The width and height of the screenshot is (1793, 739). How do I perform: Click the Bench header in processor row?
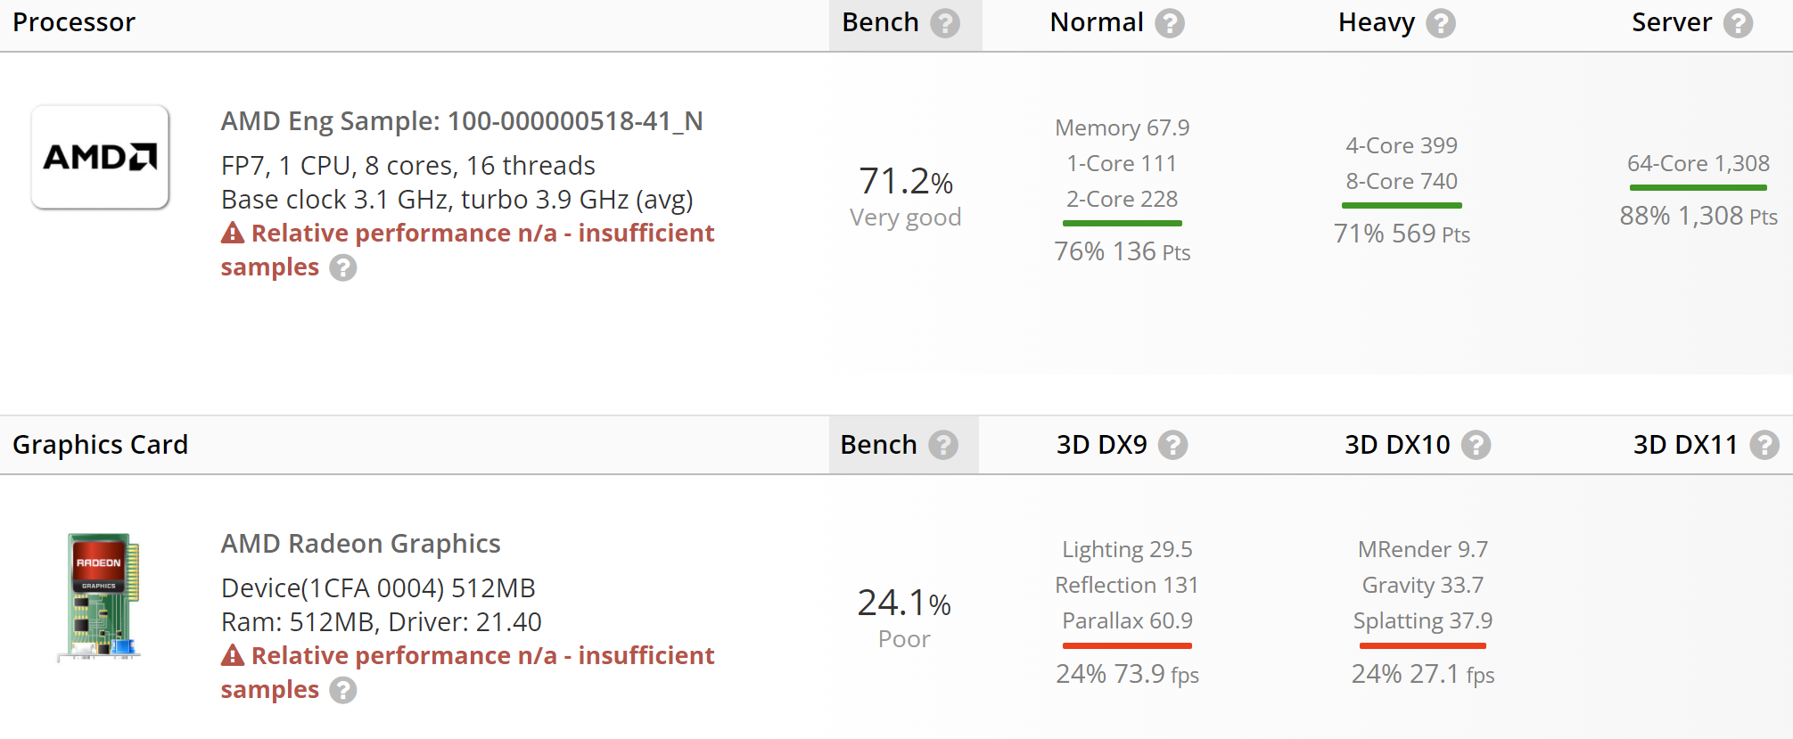(879, 22)
